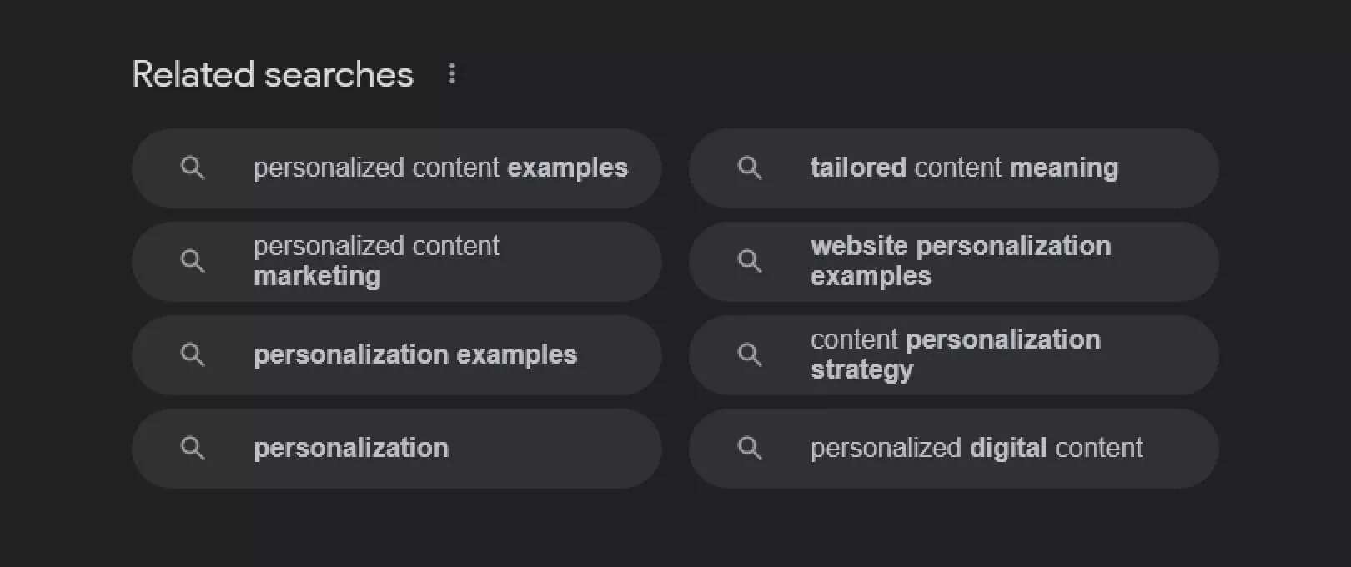Select 'personalized content marketing' related search

pyautogui.click(x=376, y=261)
